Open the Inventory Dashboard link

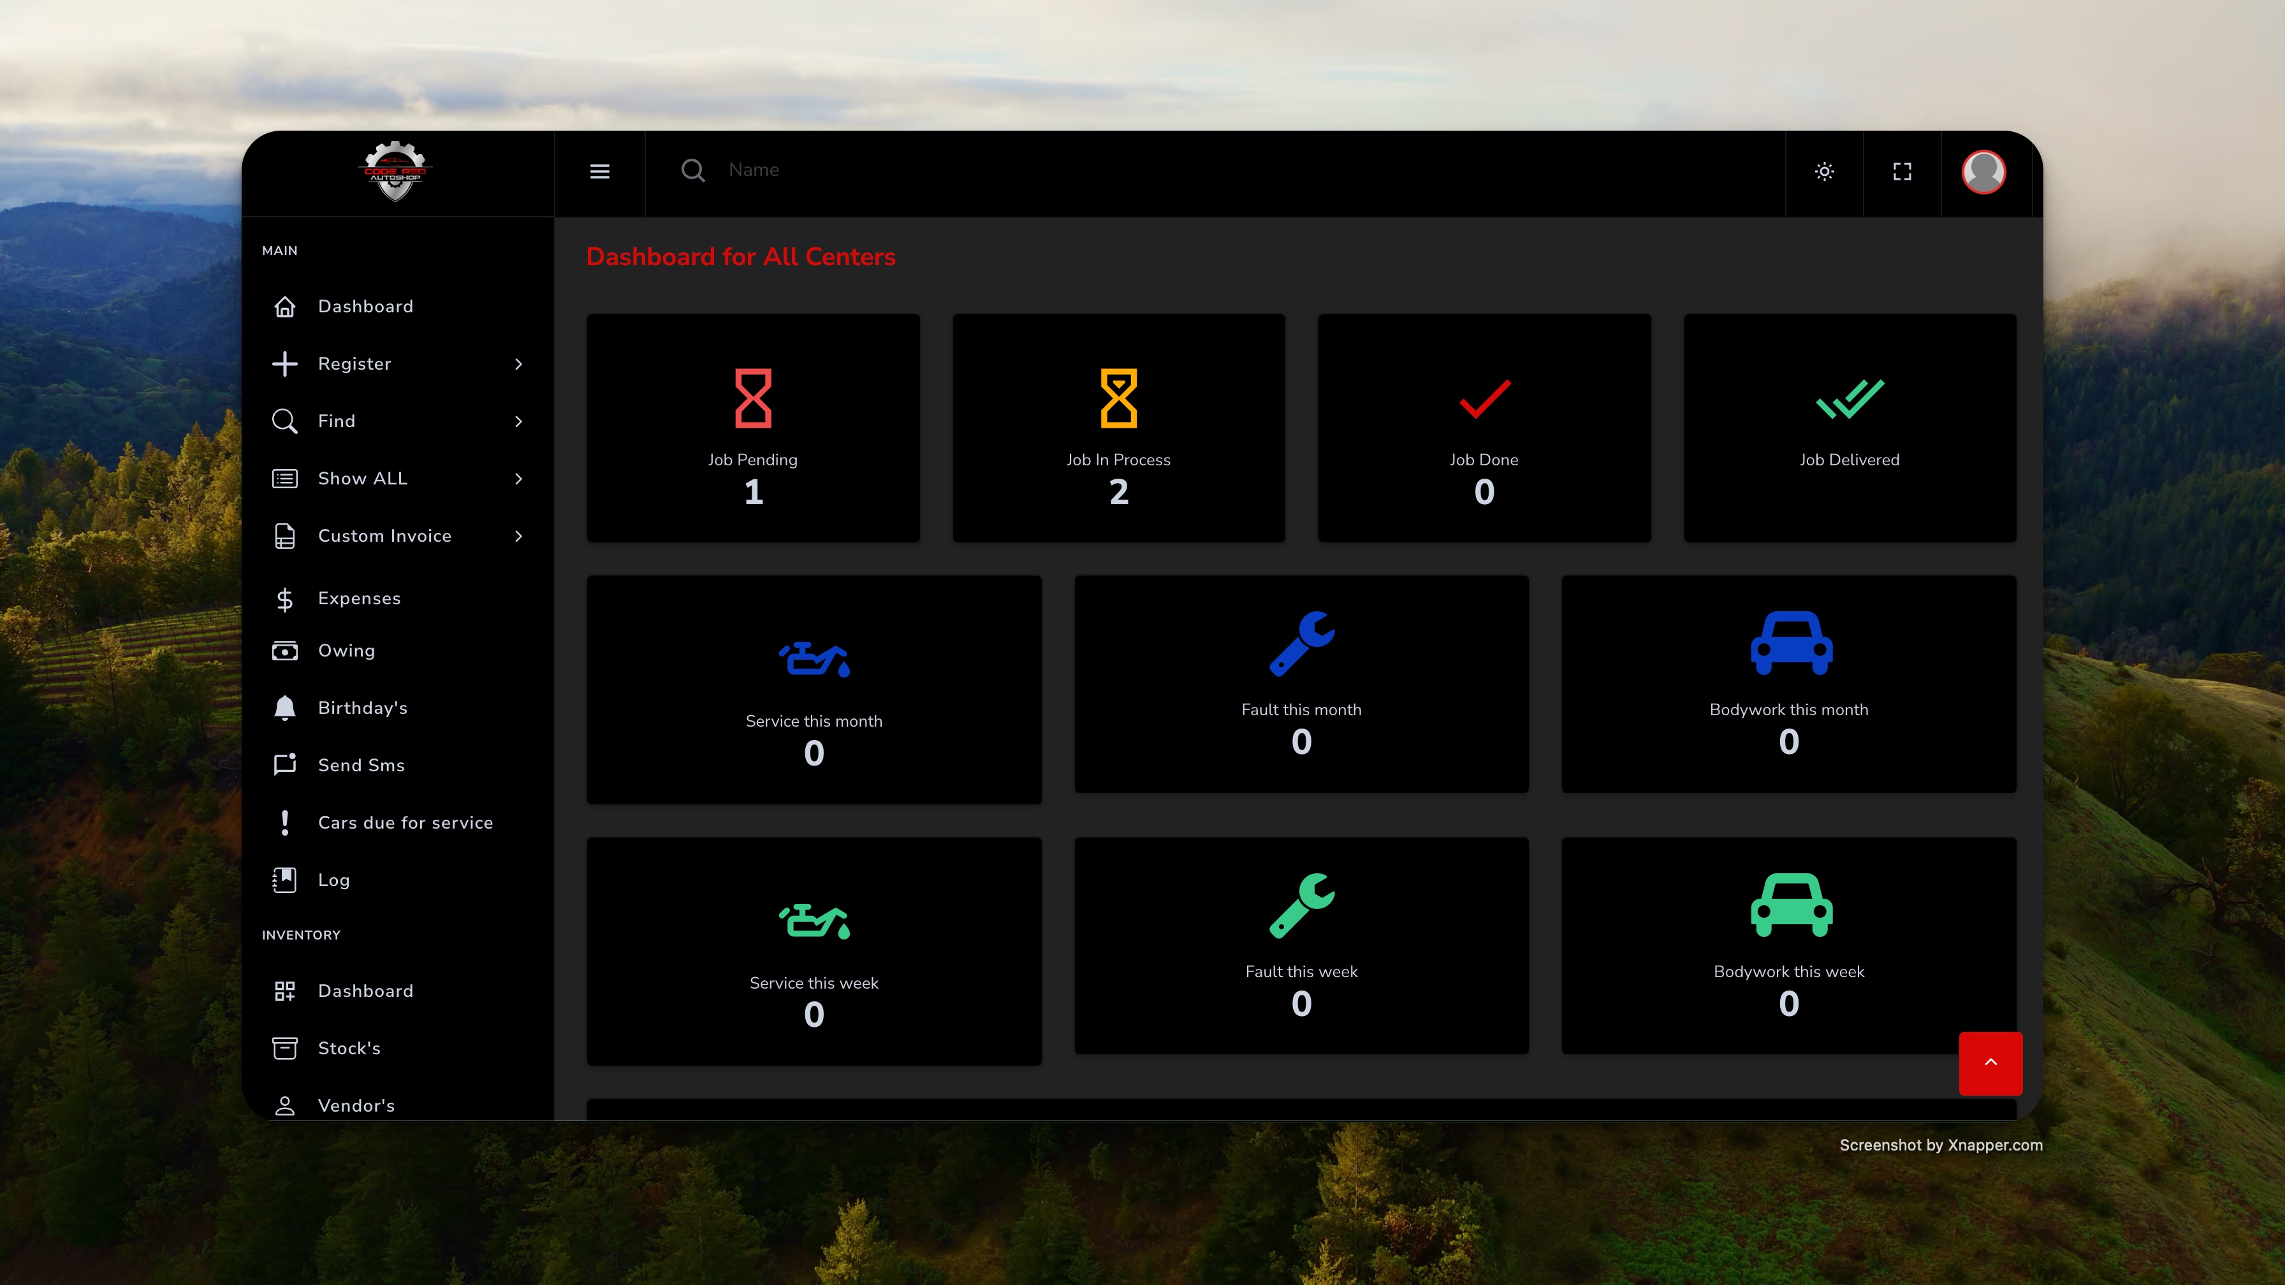pyautogui.click(x=365, y=991)
